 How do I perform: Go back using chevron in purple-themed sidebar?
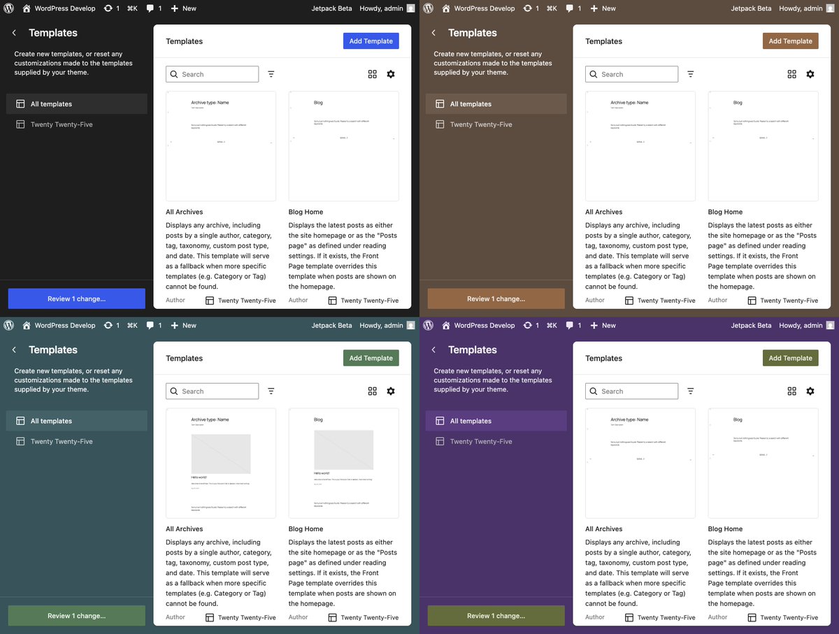pyautogui.click(x=433, y=350)
